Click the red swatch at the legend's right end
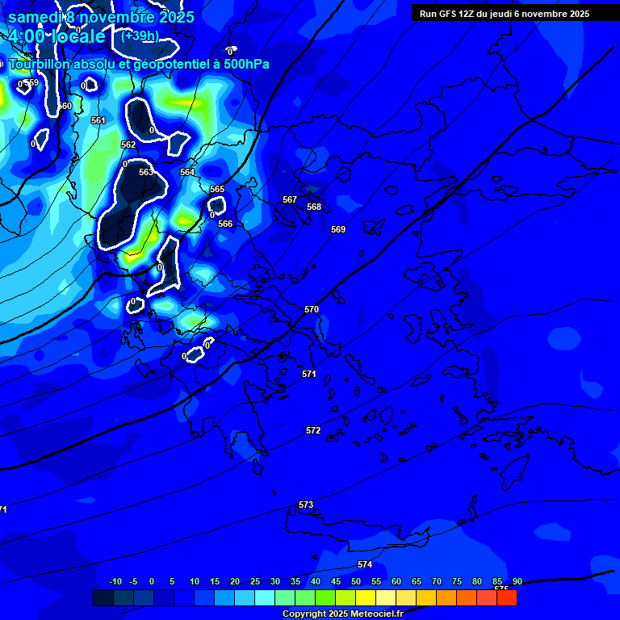 [506, 598]
